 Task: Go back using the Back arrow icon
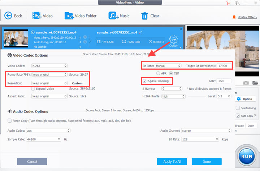pyautogui.click(x=8, y=16)
